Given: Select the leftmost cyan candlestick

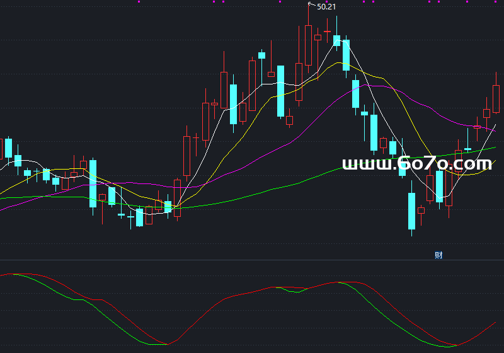Looking at the screenshot, I should (x=8, y=148).
